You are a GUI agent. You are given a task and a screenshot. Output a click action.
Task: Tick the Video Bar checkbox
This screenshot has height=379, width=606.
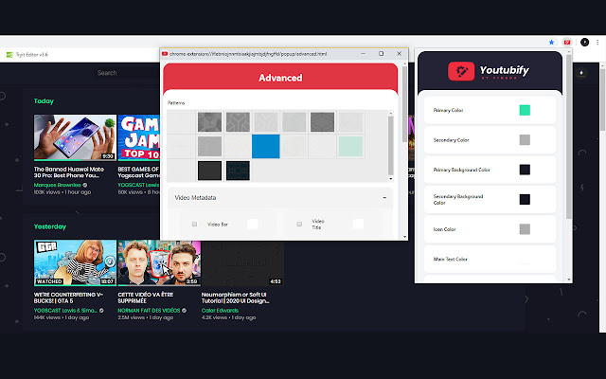click(x=194, y=225)
